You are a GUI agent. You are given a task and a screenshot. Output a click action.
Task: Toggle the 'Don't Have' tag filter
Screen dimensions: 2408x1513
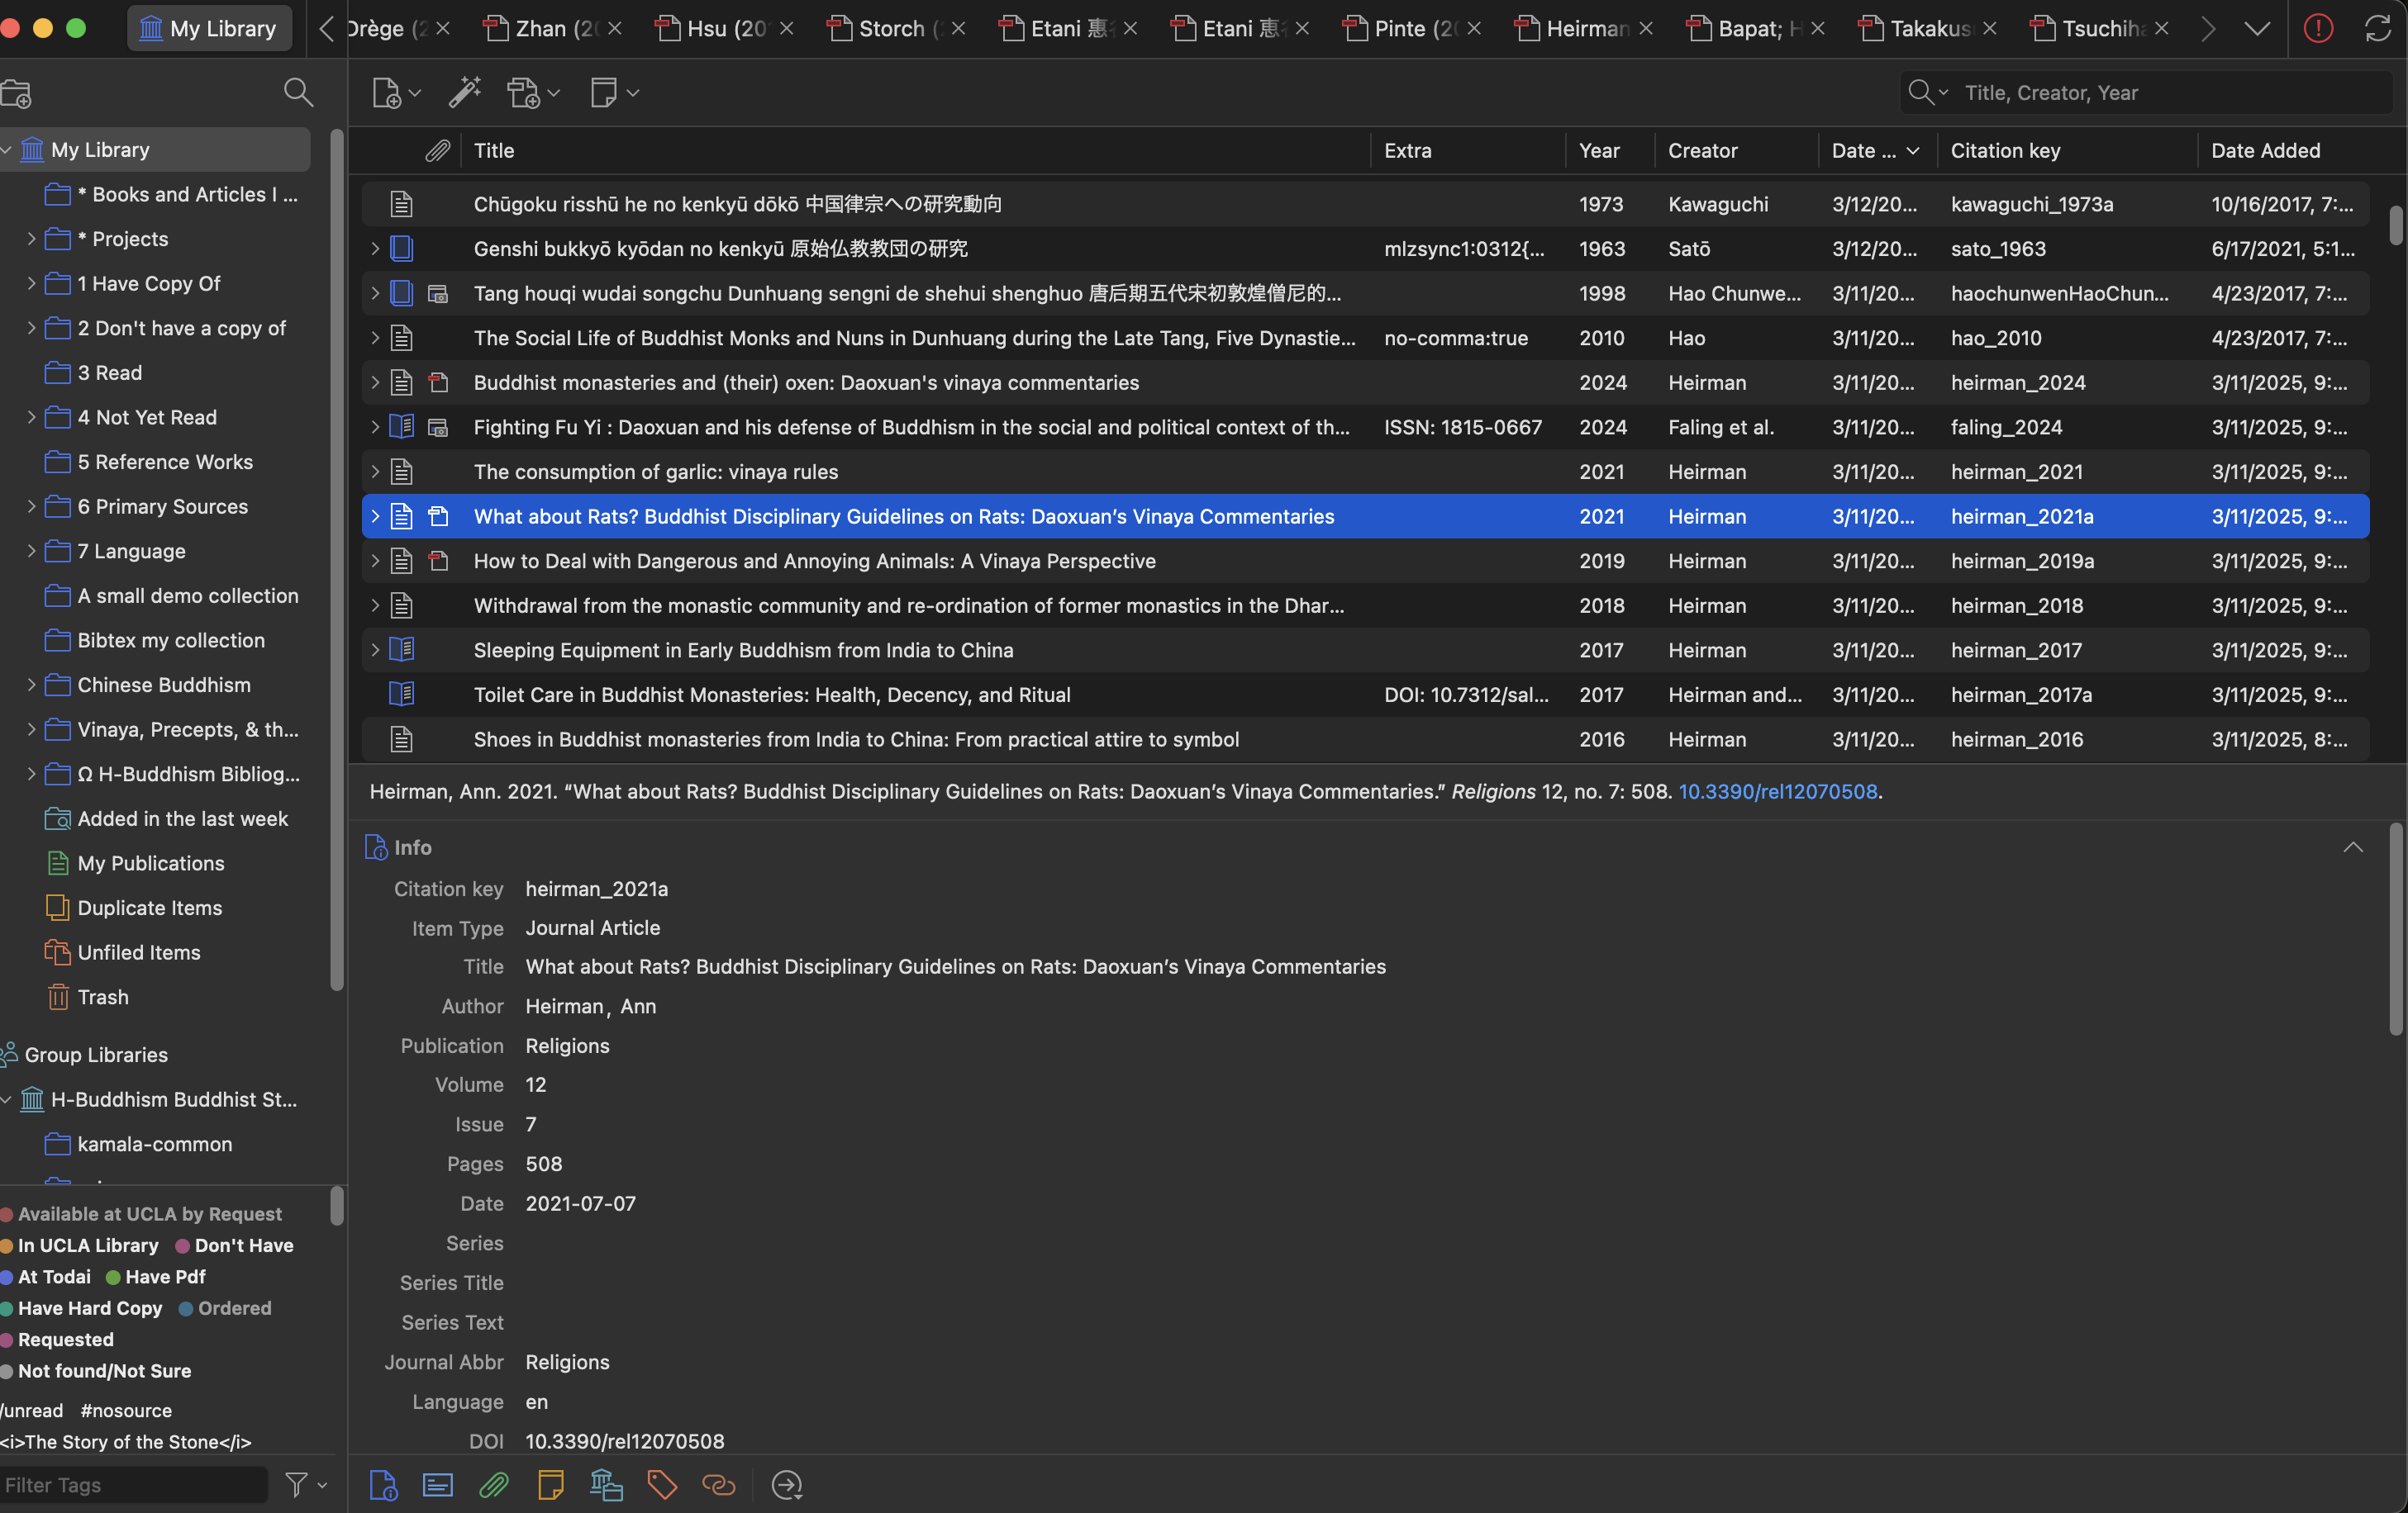coord(243,1245)
